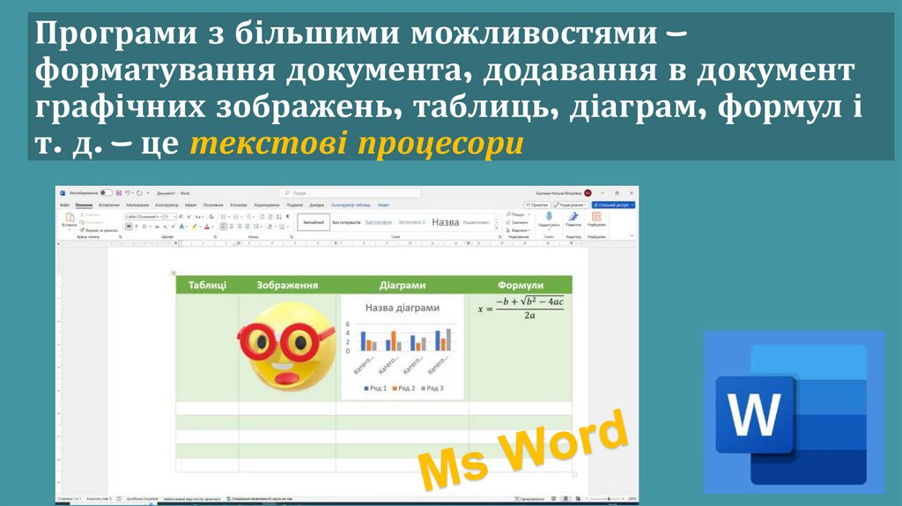Click the clear formatting icon
902x506 pixels.
[211, 217]
